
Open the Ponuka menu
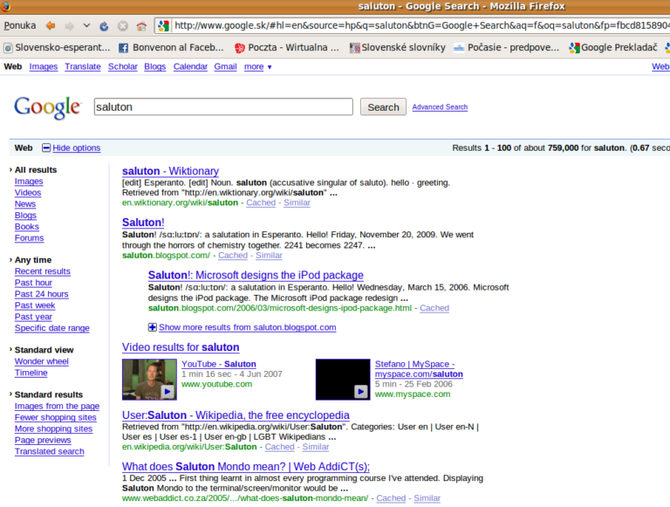(20, 25)
